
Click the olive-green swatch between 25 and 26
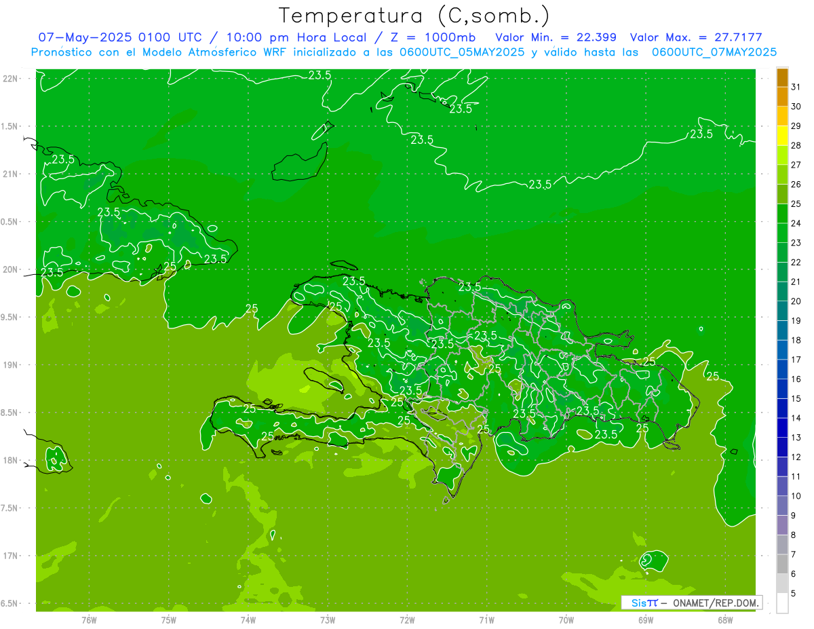(782, 194)
